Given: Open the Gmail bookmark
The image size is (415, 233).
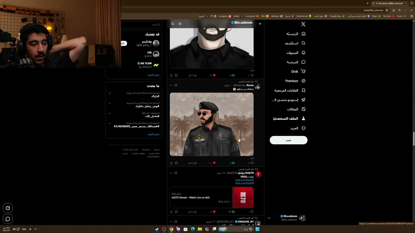Looking at the screenshot, I should click(x=401, y=16).
